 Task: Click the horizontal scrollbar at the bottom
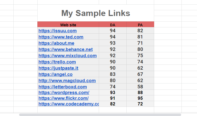100,115
